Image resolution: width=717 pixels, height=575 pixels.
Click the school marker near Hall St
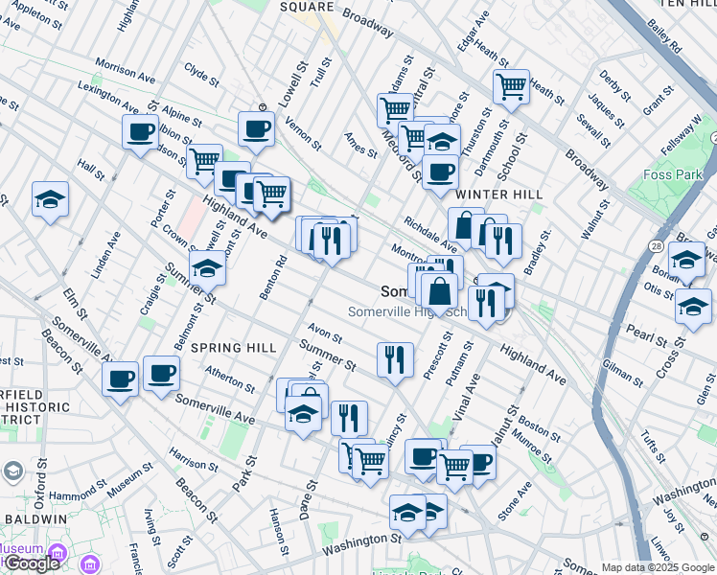tap(50, 198)
